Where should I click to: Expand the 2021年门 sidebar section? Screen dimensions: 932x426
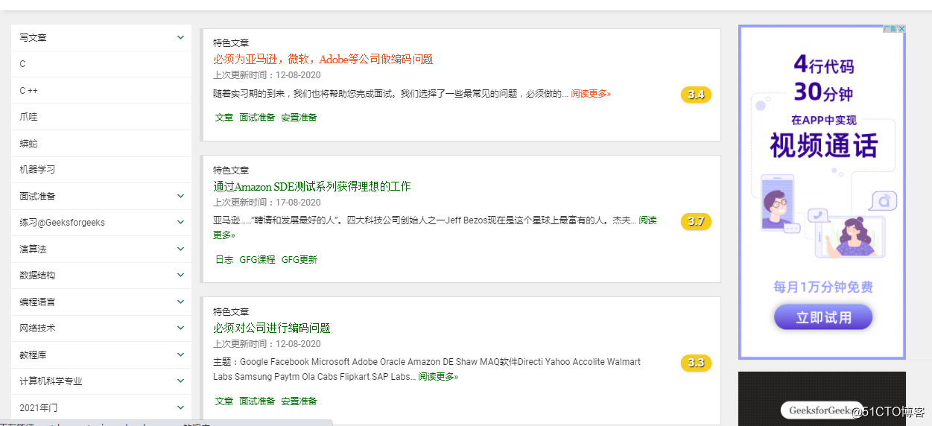click(181, 407)
